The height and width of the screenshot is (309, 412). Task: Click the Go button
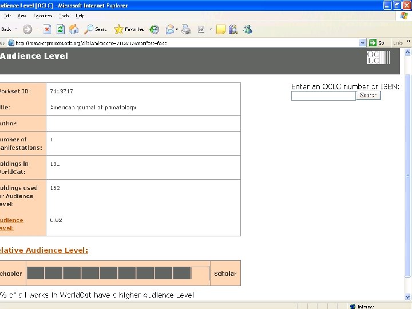click(x=377, y=42)
